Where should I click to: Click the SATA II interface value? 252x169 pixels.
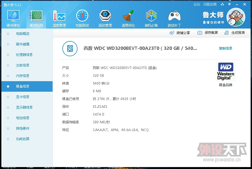click(99, 114)
